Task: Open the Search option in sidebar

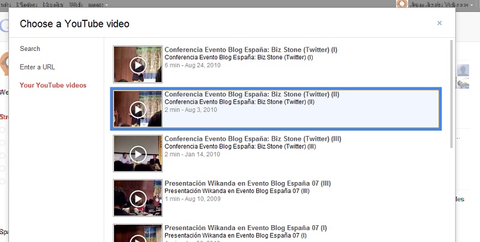Action: click(30, 49)
